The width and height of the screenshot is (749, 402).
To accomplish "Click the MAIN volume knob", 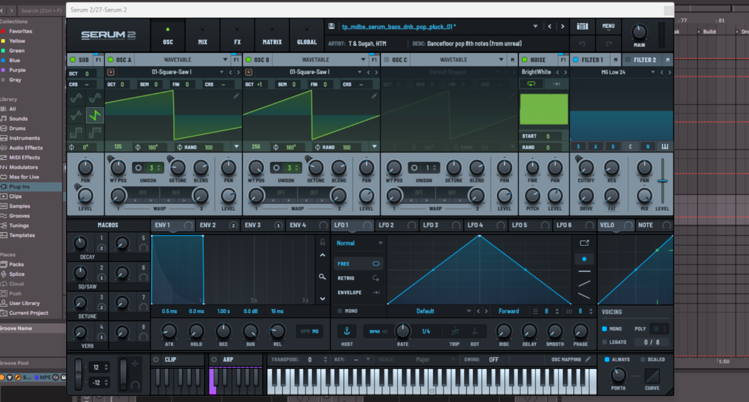I will [639, 32].
